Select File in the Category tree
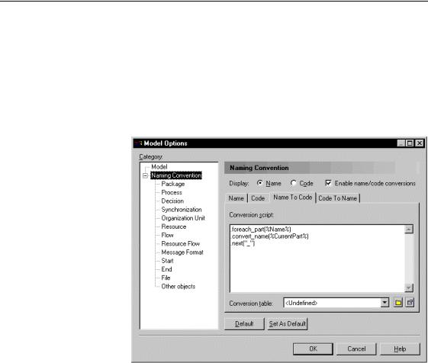The width and height of the screenshot is (428, 363). (166, 278)
